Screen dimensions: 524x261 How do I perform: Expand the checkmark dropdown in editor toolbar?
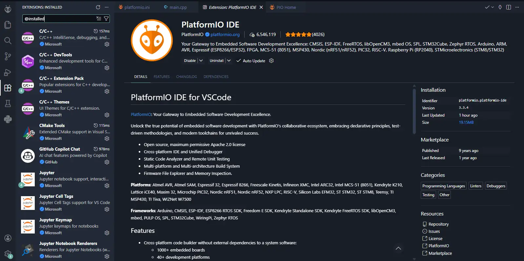[493, 7]
